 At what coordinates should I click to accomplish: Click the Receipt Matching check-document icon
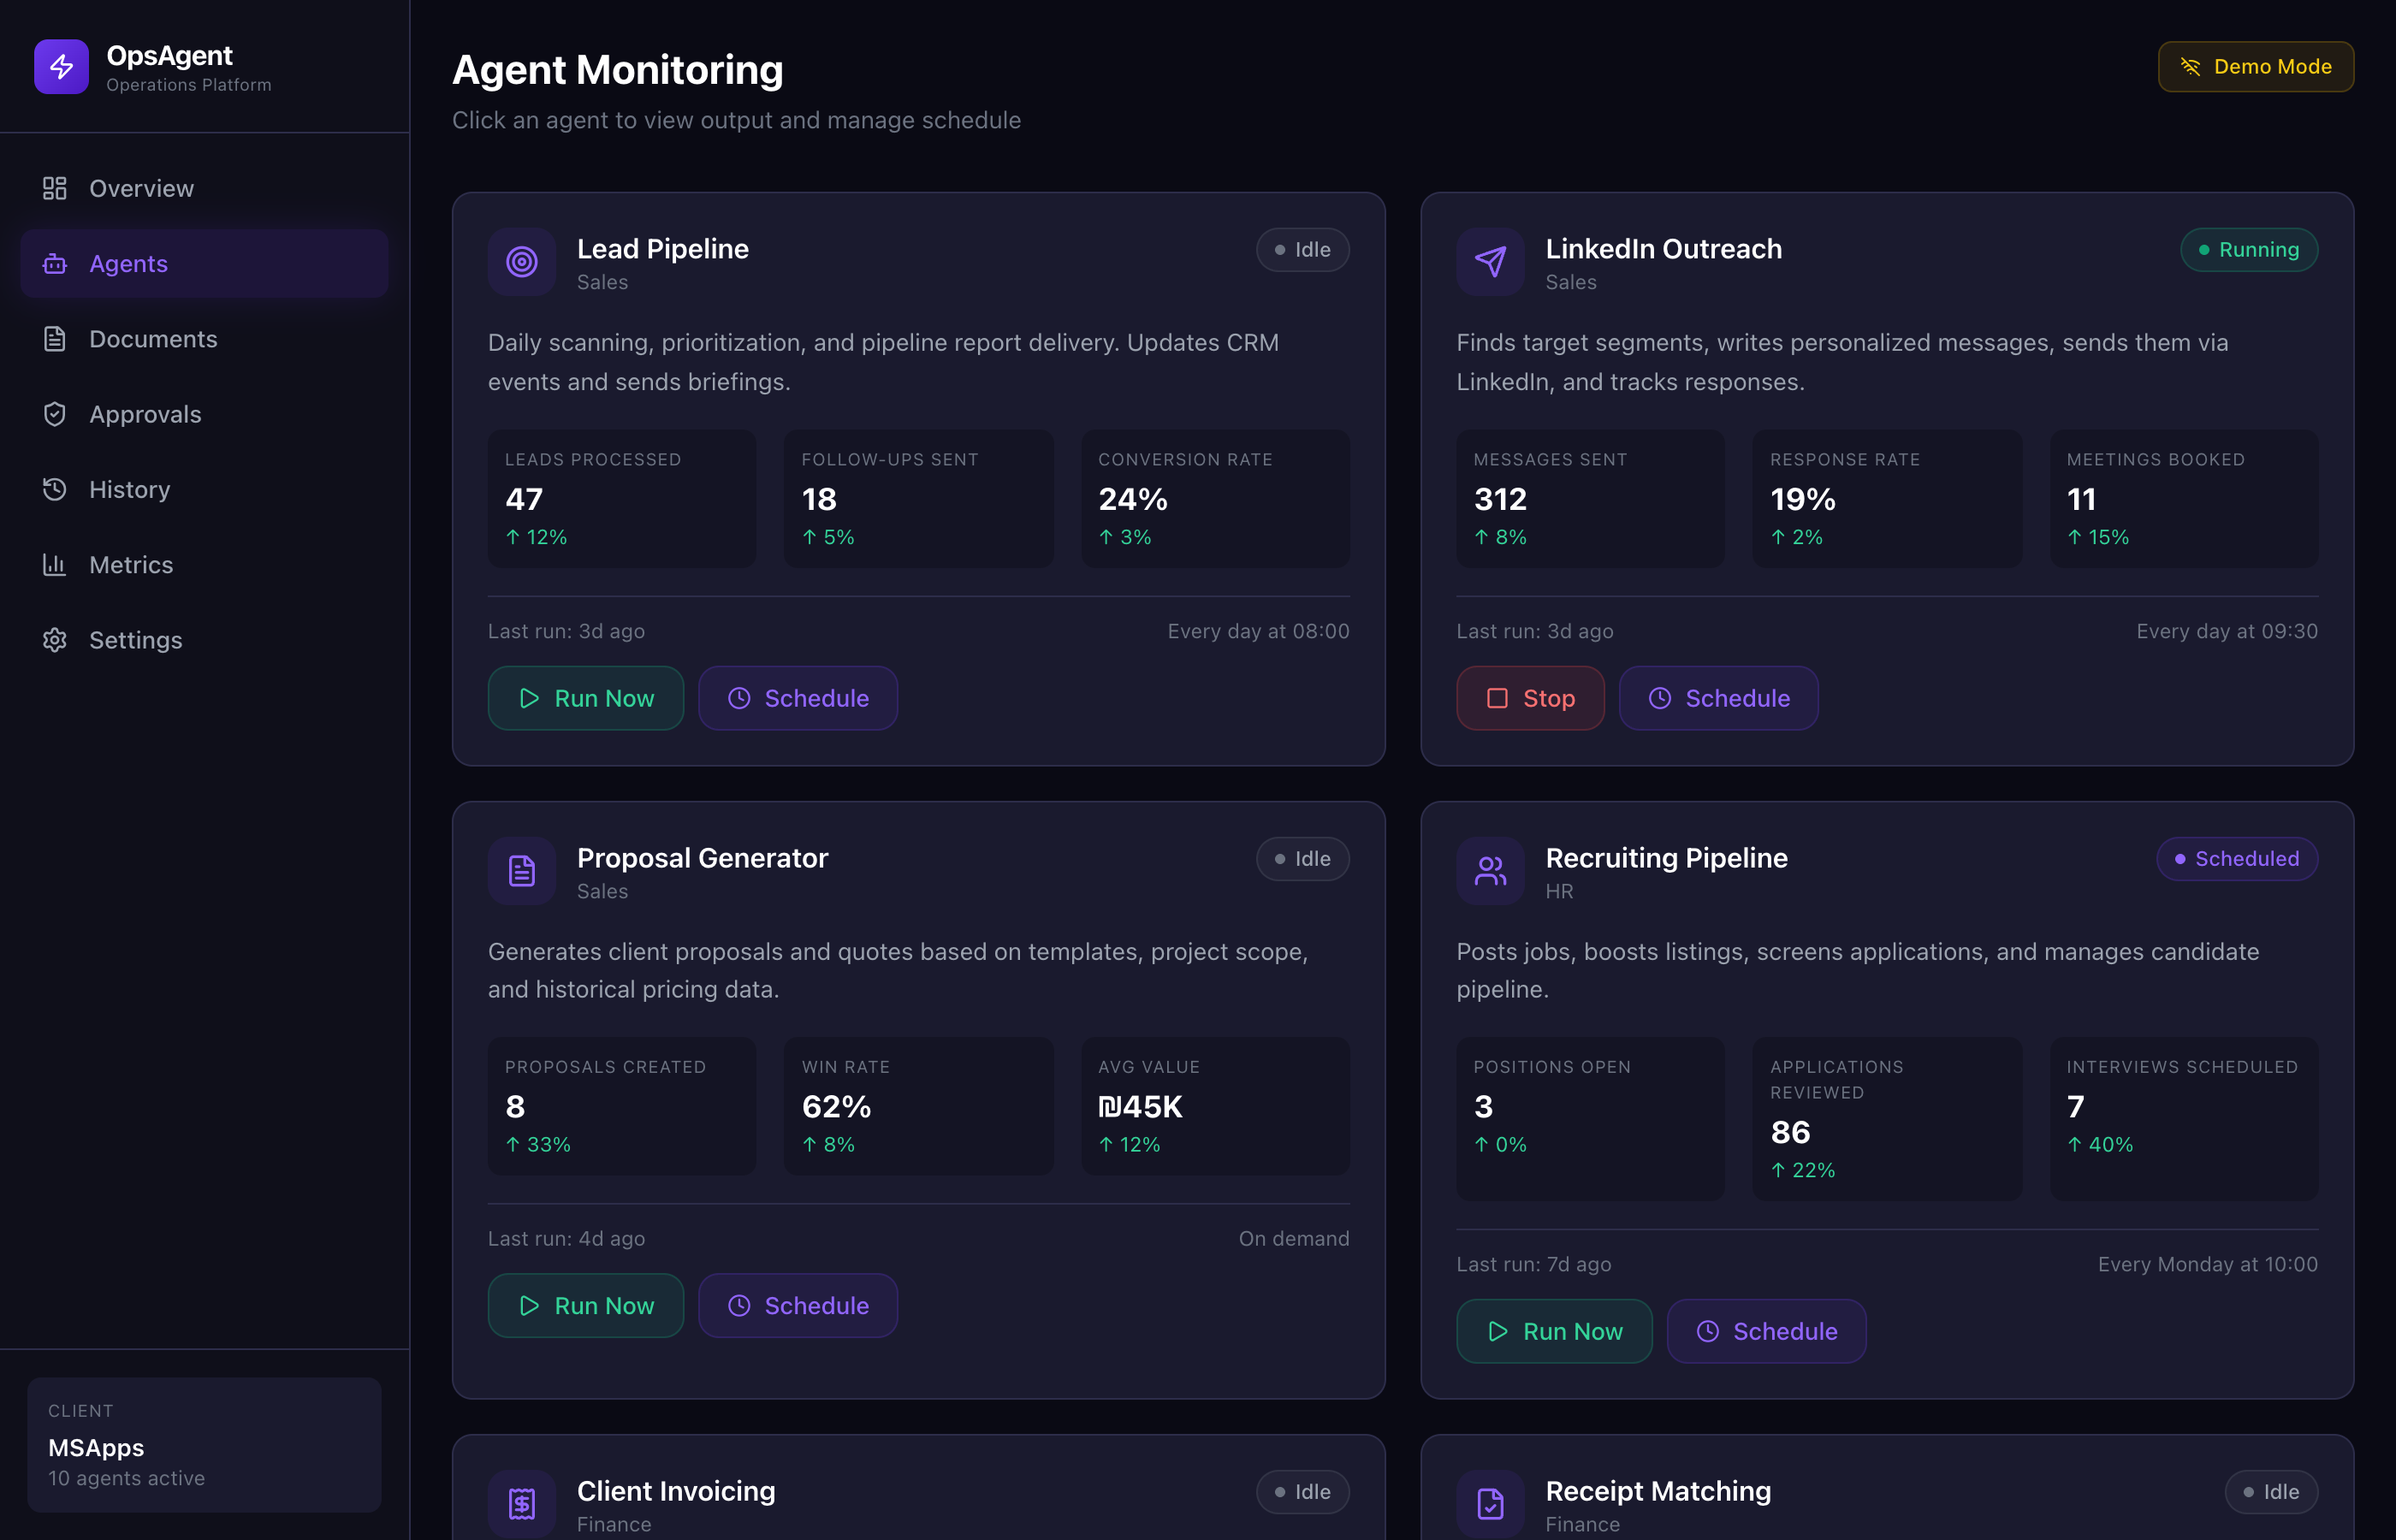1489,1503
